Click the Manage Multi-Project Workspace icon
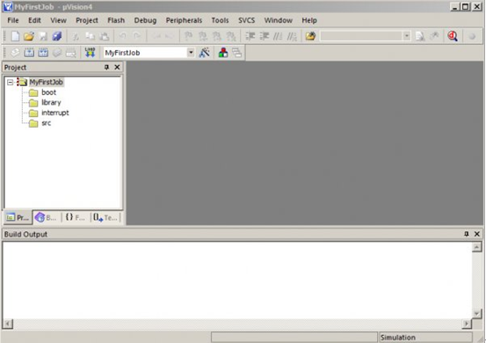Image resolution: width=486 pixels, height=343 pixels. tap(237, 53)
